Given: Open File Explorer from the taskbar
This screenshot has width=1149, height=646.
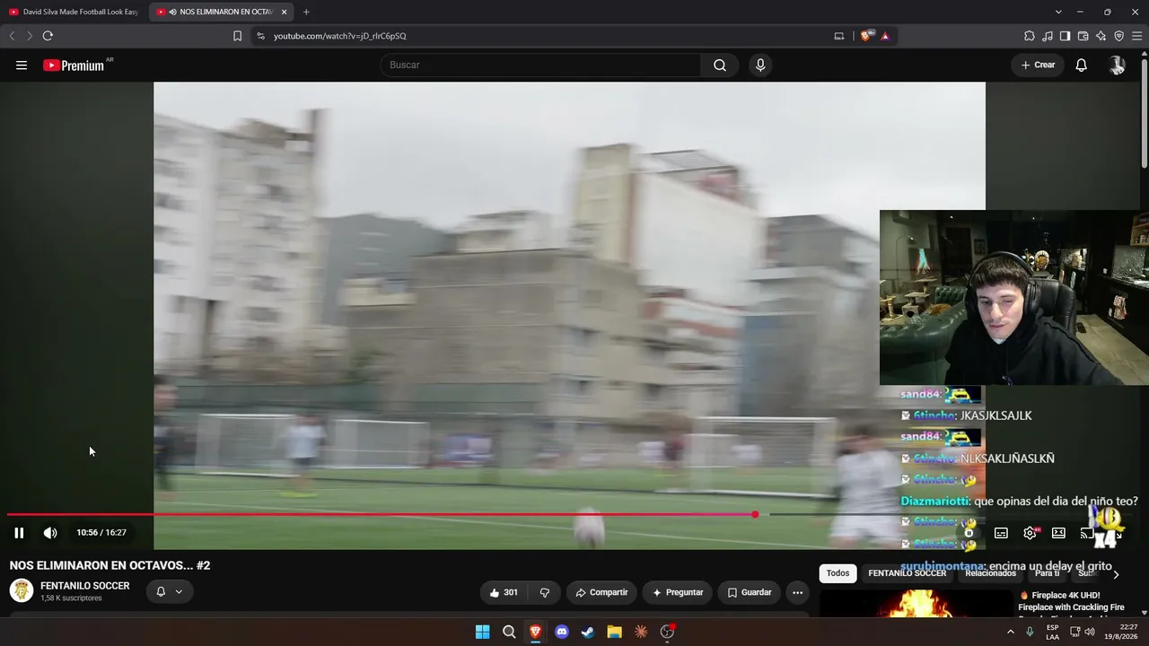Looking at the screenshot, I should pyautogui.click(x=615, y=632).
